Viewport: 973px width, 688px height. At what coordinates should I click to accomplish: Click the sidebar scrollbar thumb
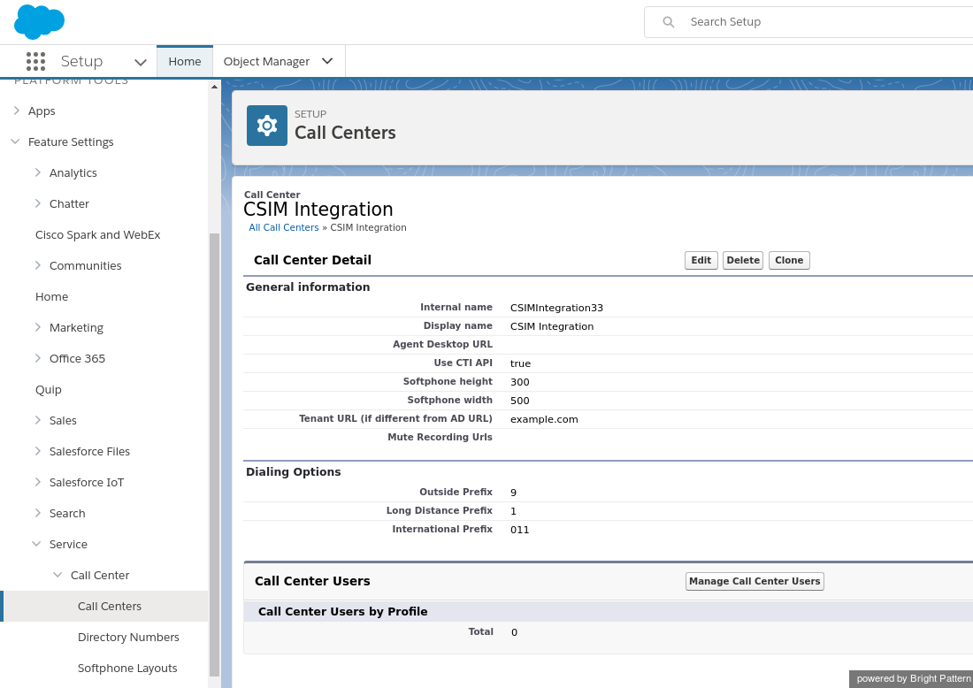tap(215, 455)
